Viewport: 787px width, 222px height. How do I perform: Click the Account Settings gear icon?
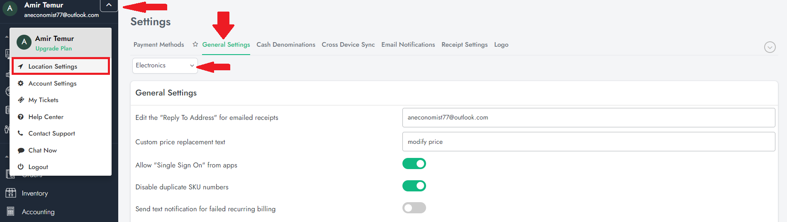tap(20, 84)
